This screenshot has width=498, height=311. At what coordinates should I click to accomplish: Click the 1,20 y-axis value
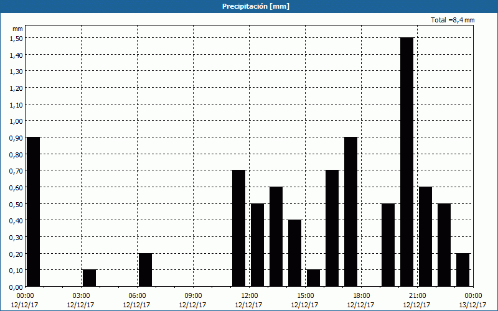[16, 88]
